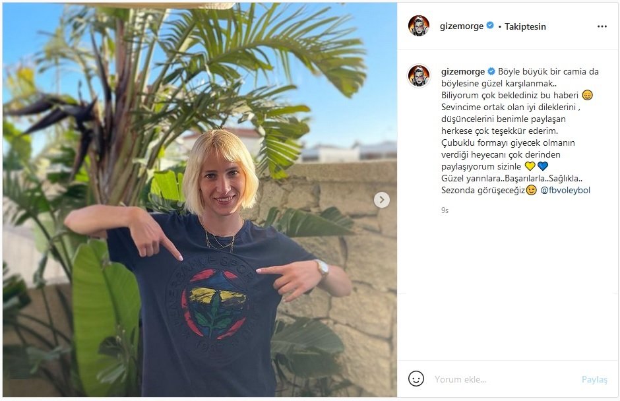Viewport: 620px width, 401px height.
Task: Click the winking emoji before @fbvoleybol
Action: point(532,190)
